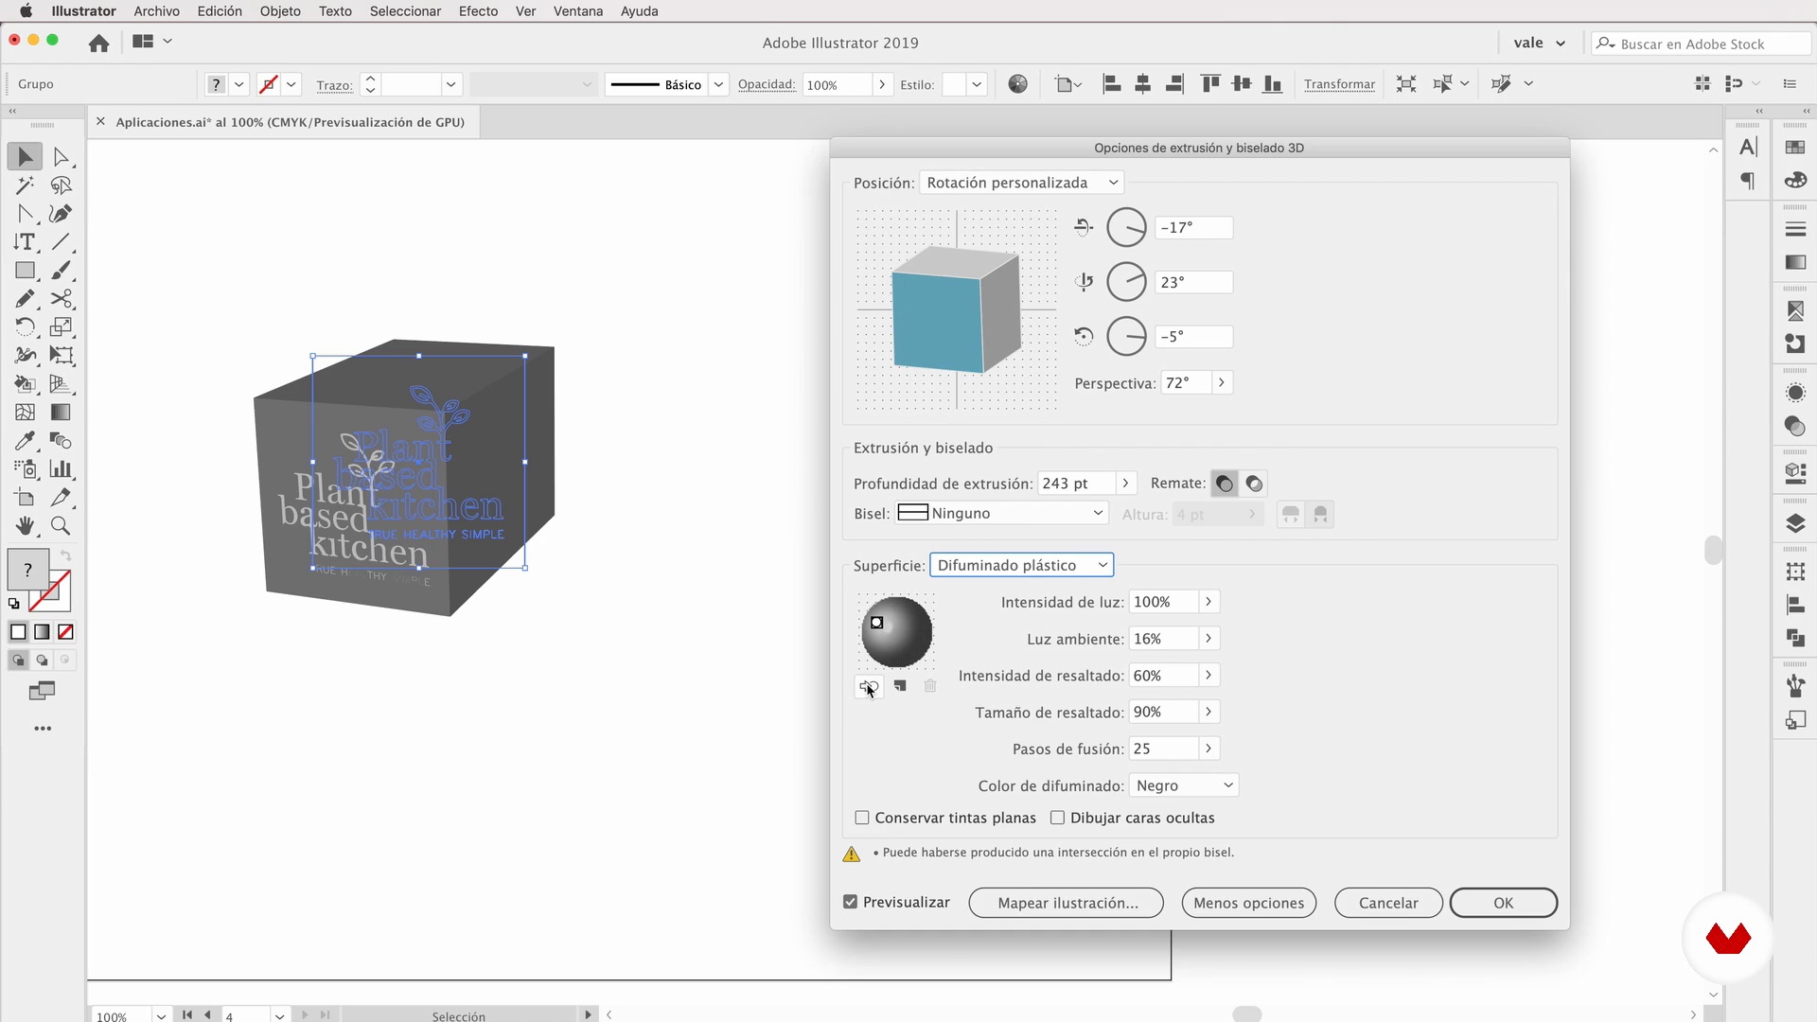Viewport: 1817px width, 1022px height.
Task: Go to Illustrator home screen
Action: tap(98, 43)
